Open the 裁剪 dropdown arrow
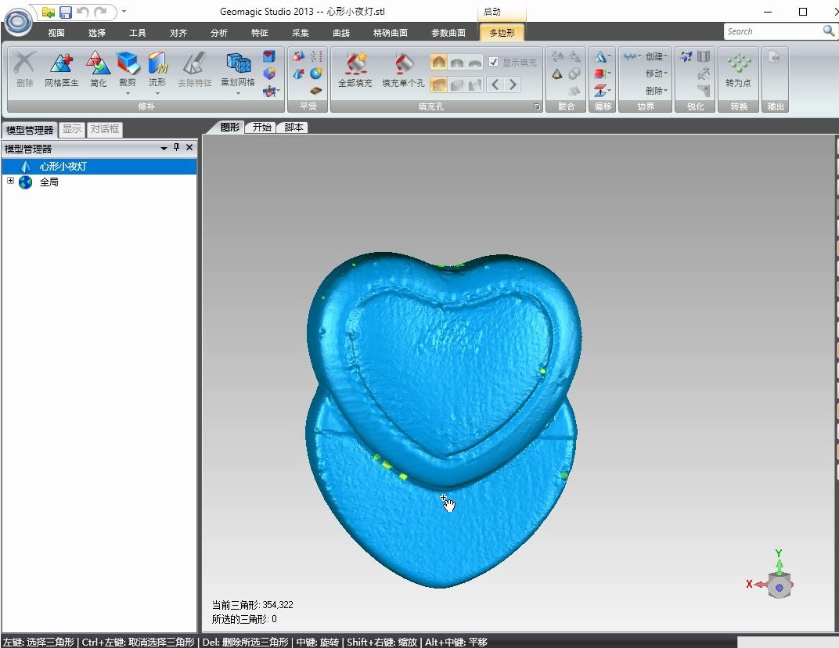Image resolution: width=839 pixels, height=648 pixels. pos(128,93)
